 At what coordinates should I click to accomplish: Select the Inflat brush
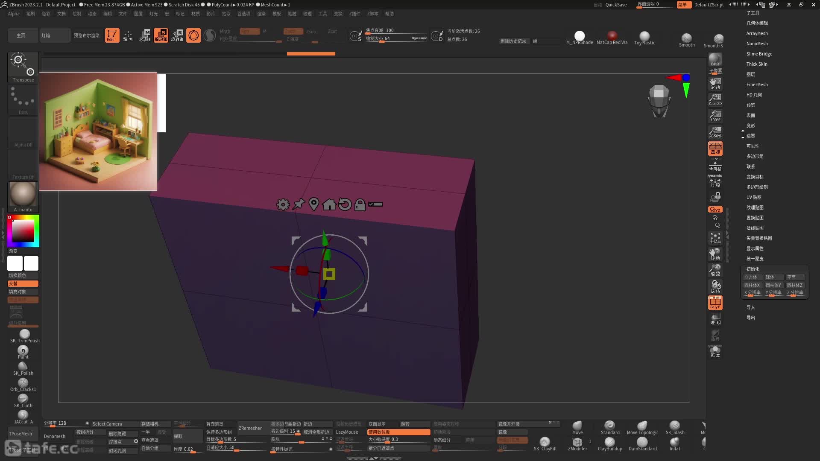pos(675,444)
